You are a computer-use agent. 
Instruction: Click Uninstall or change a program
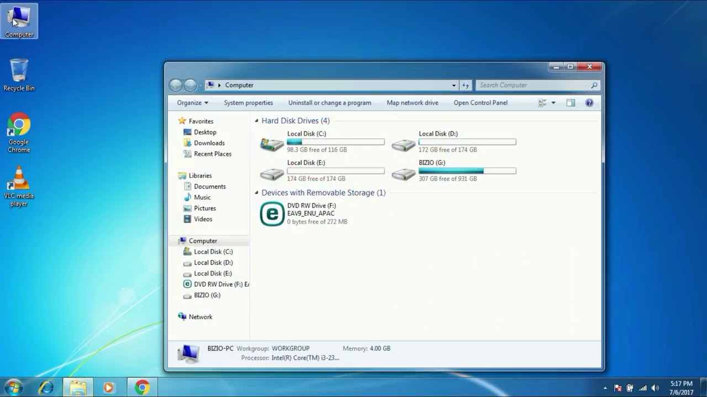(x=330, y=103)
